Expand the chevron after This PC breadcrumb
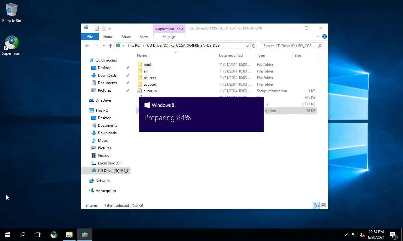This screenshot has height=241, width=403. coord(143,46)
